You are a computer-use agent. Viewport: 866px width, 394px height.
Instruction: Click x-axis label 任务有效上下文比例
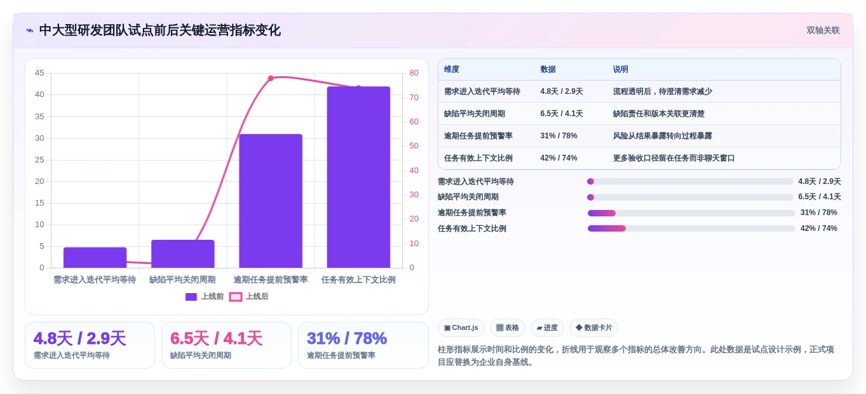[358, 280]
